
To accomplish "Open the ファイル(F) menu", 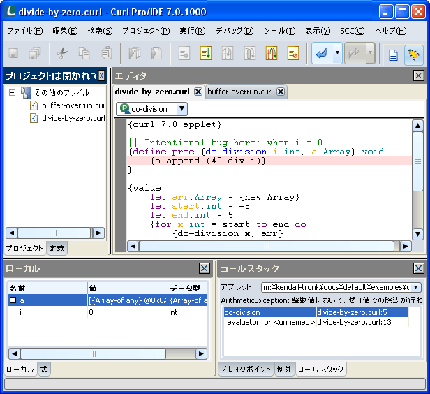I will tap(25, 31).
